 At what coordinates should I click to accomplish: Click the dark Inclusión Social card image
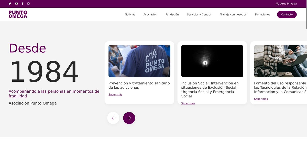pyautogui.click(x=212, y=61)
